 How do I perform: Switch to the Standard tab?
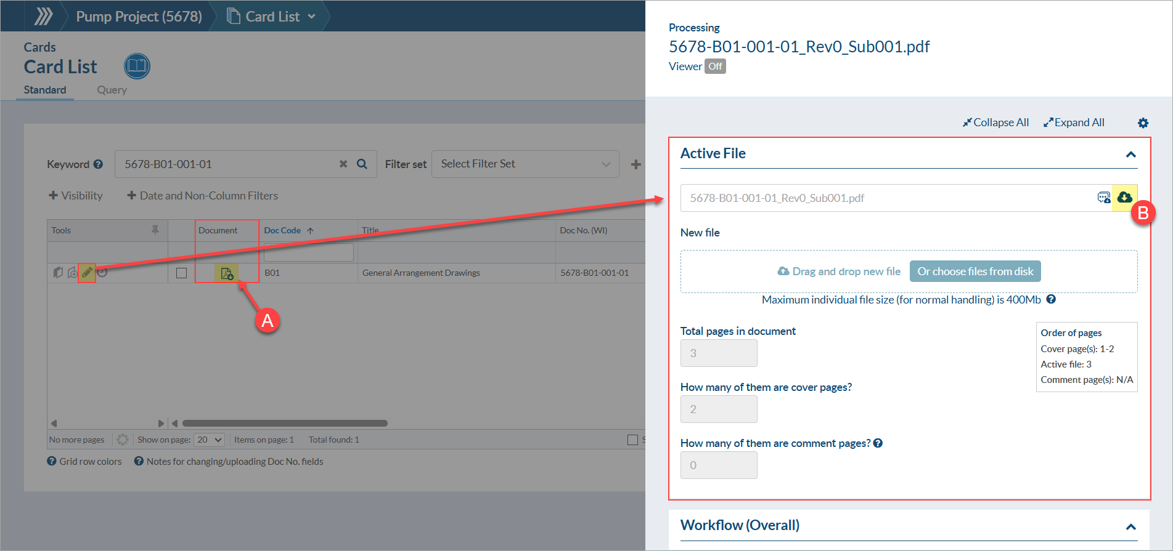(45, 90)
